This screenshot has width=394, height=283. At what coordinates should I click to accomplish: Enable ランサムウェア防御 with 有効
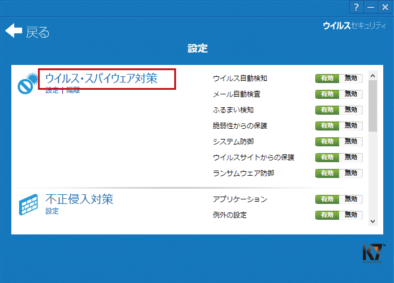click(327, 173)
